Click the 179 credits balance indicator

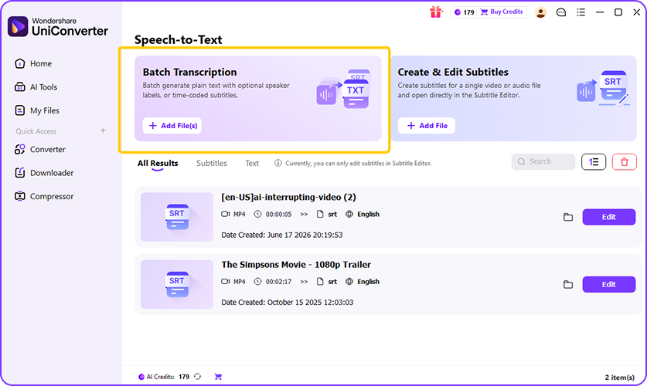[x=465, y=12]
